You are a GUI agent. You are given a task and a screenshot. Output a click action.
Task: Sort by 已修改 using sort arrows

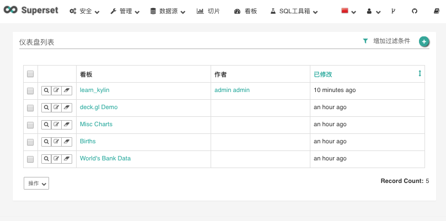(420, 74)
